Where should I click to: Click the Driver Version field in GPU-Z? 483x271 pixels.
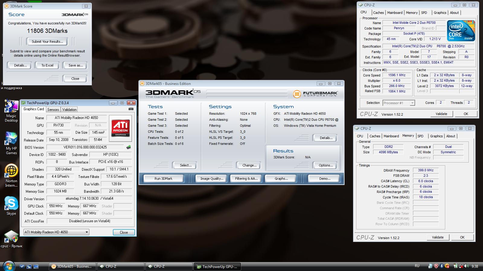(89, 199)
